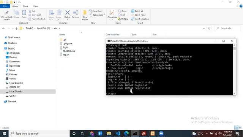This screenshot has width=243, height=137.
Task: Click the taskbar search box
Action: (39, 134)
